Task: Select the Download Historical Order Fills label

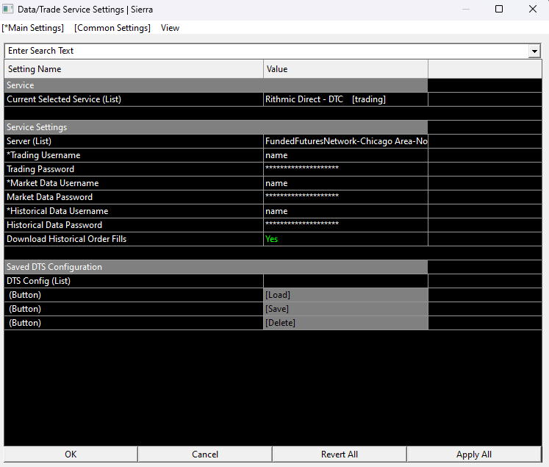Action: point(67,239)
